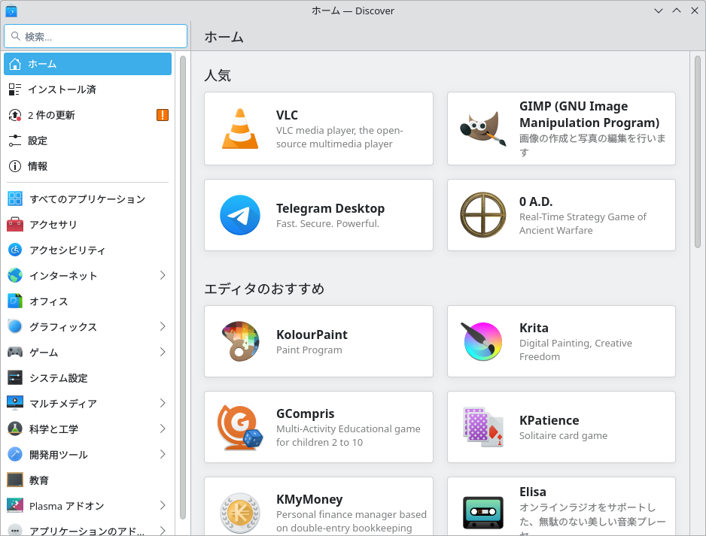This screenshot has height=536, width=706.
Task: Expand the アプリケーションのアド... category arrow
Action: point(163,531)
